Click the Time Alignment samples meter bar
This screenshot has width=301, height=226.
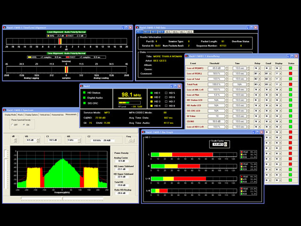(66, 70)
